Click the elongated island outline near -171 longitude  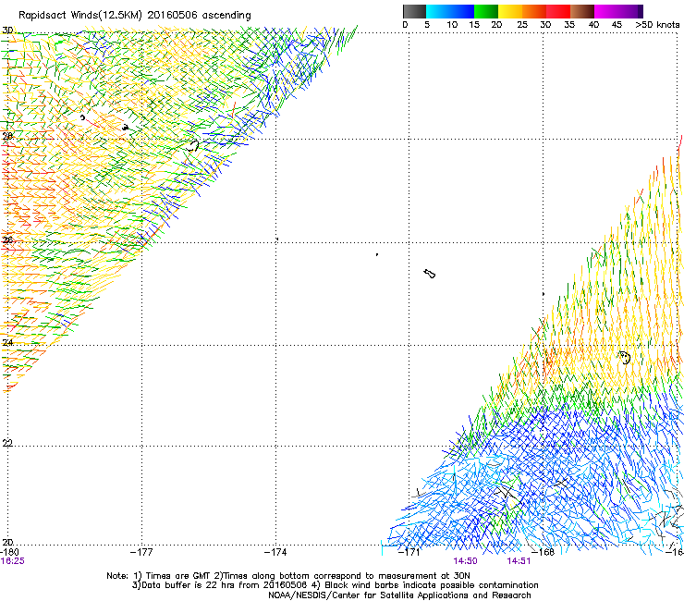point(429,274)
